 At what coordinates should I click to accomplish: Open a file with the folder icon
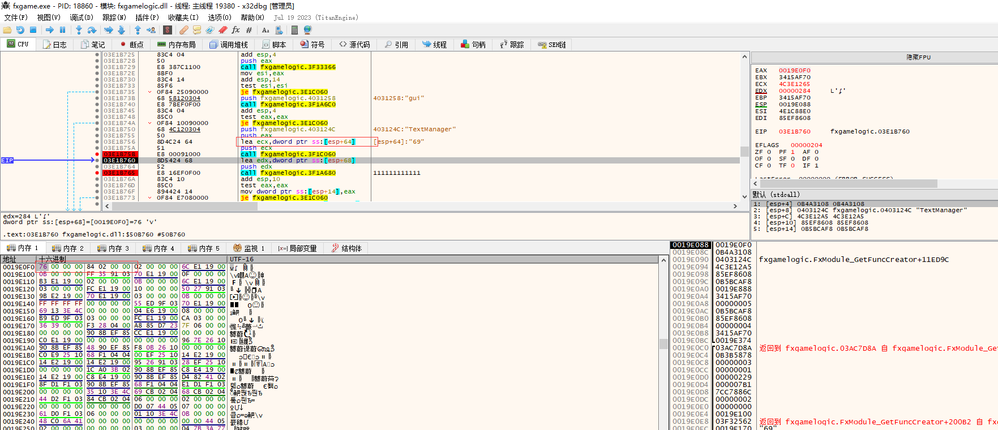[x=7, y=30]
